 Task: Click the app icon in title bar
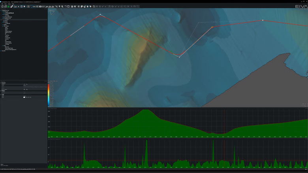click(x=2, y=1)
